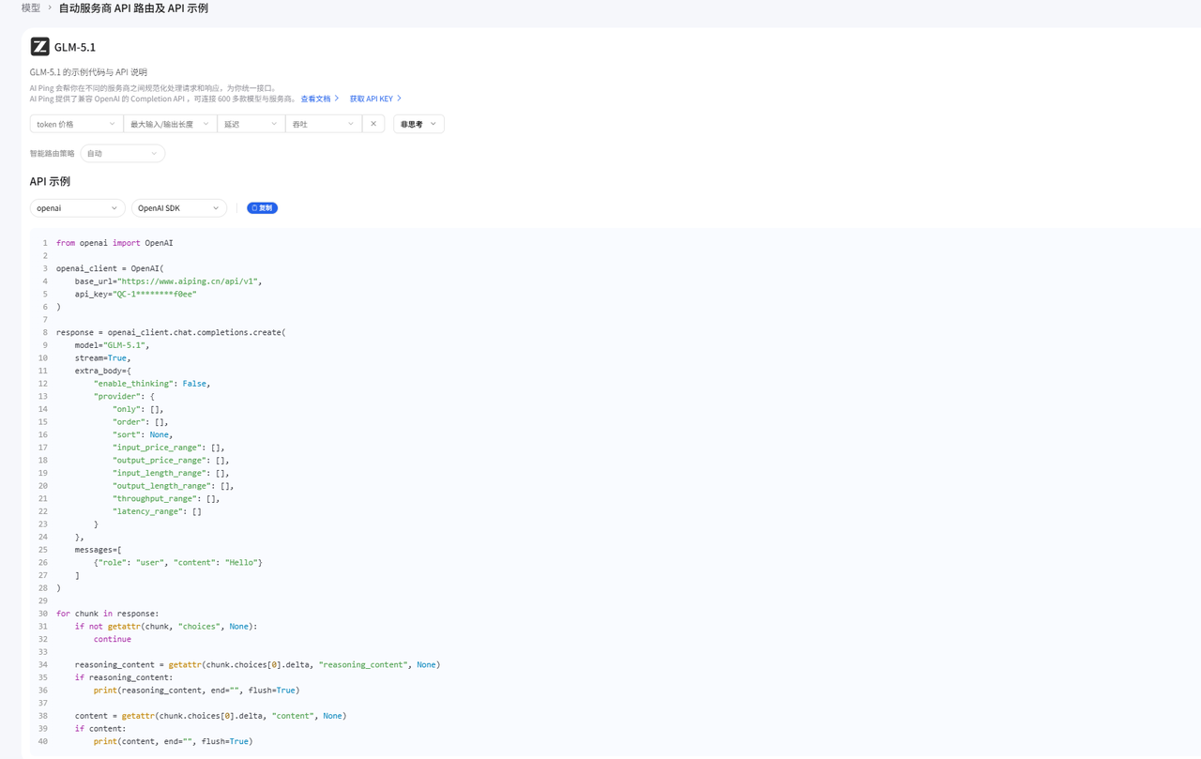Image resolution: width=1201 pixels, height=759 pixels.
Task: Click the subtitle GLM-5.1 的示例代码与 API 说明
Action: [x=88, y=72]
